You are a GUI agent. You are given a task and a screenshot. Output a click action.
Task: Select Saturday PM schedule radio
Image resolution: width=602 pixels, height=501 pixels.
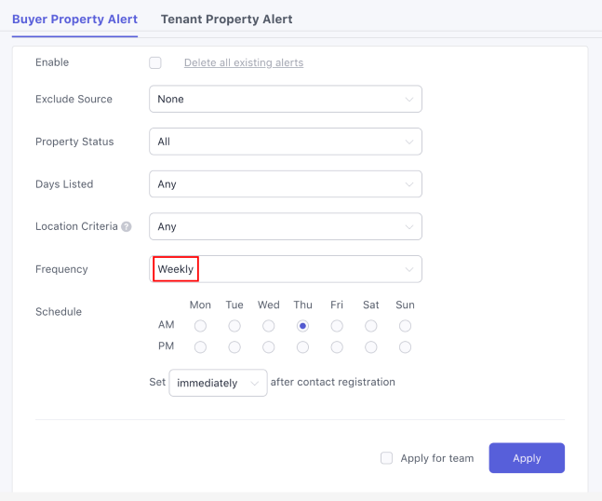(x=371, y=347)
